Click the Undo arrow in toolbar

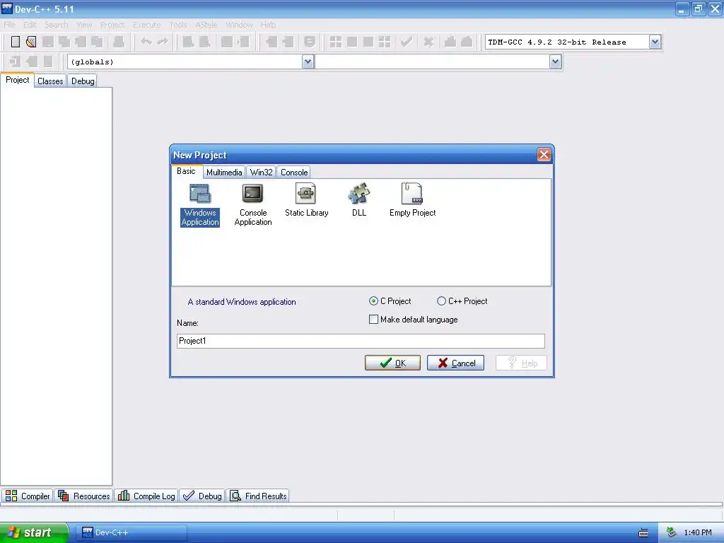coord(146,42)
